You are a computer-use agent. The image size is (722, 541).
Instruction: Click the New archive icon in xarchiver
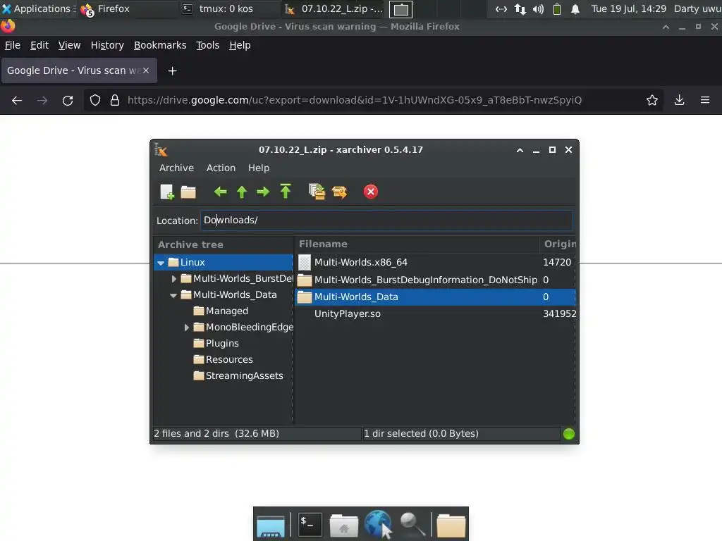pyautogui.click(x=166, y=192)
